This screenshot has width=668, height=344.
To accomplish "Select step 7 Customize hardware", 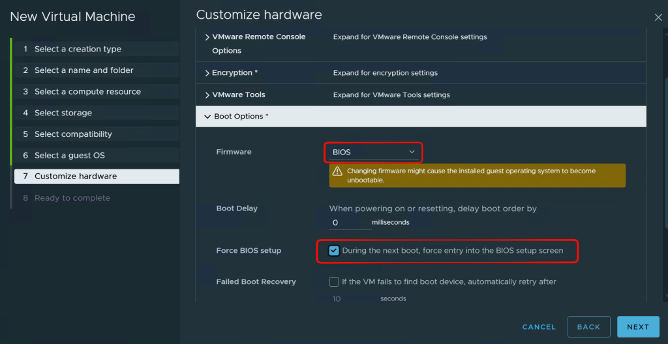I will coord(97,177).
